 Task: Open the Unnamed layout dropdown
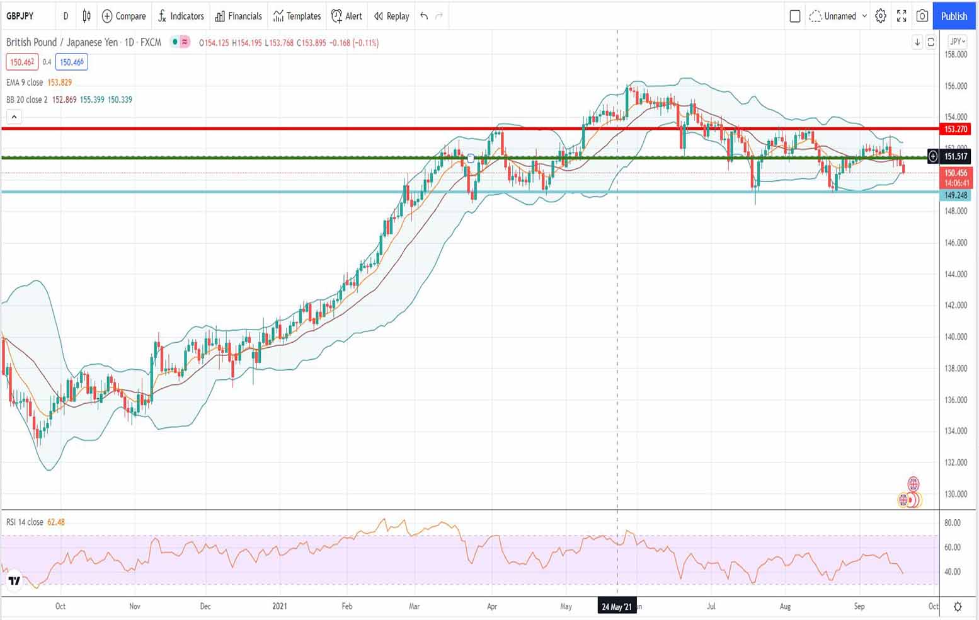(839, 16)
